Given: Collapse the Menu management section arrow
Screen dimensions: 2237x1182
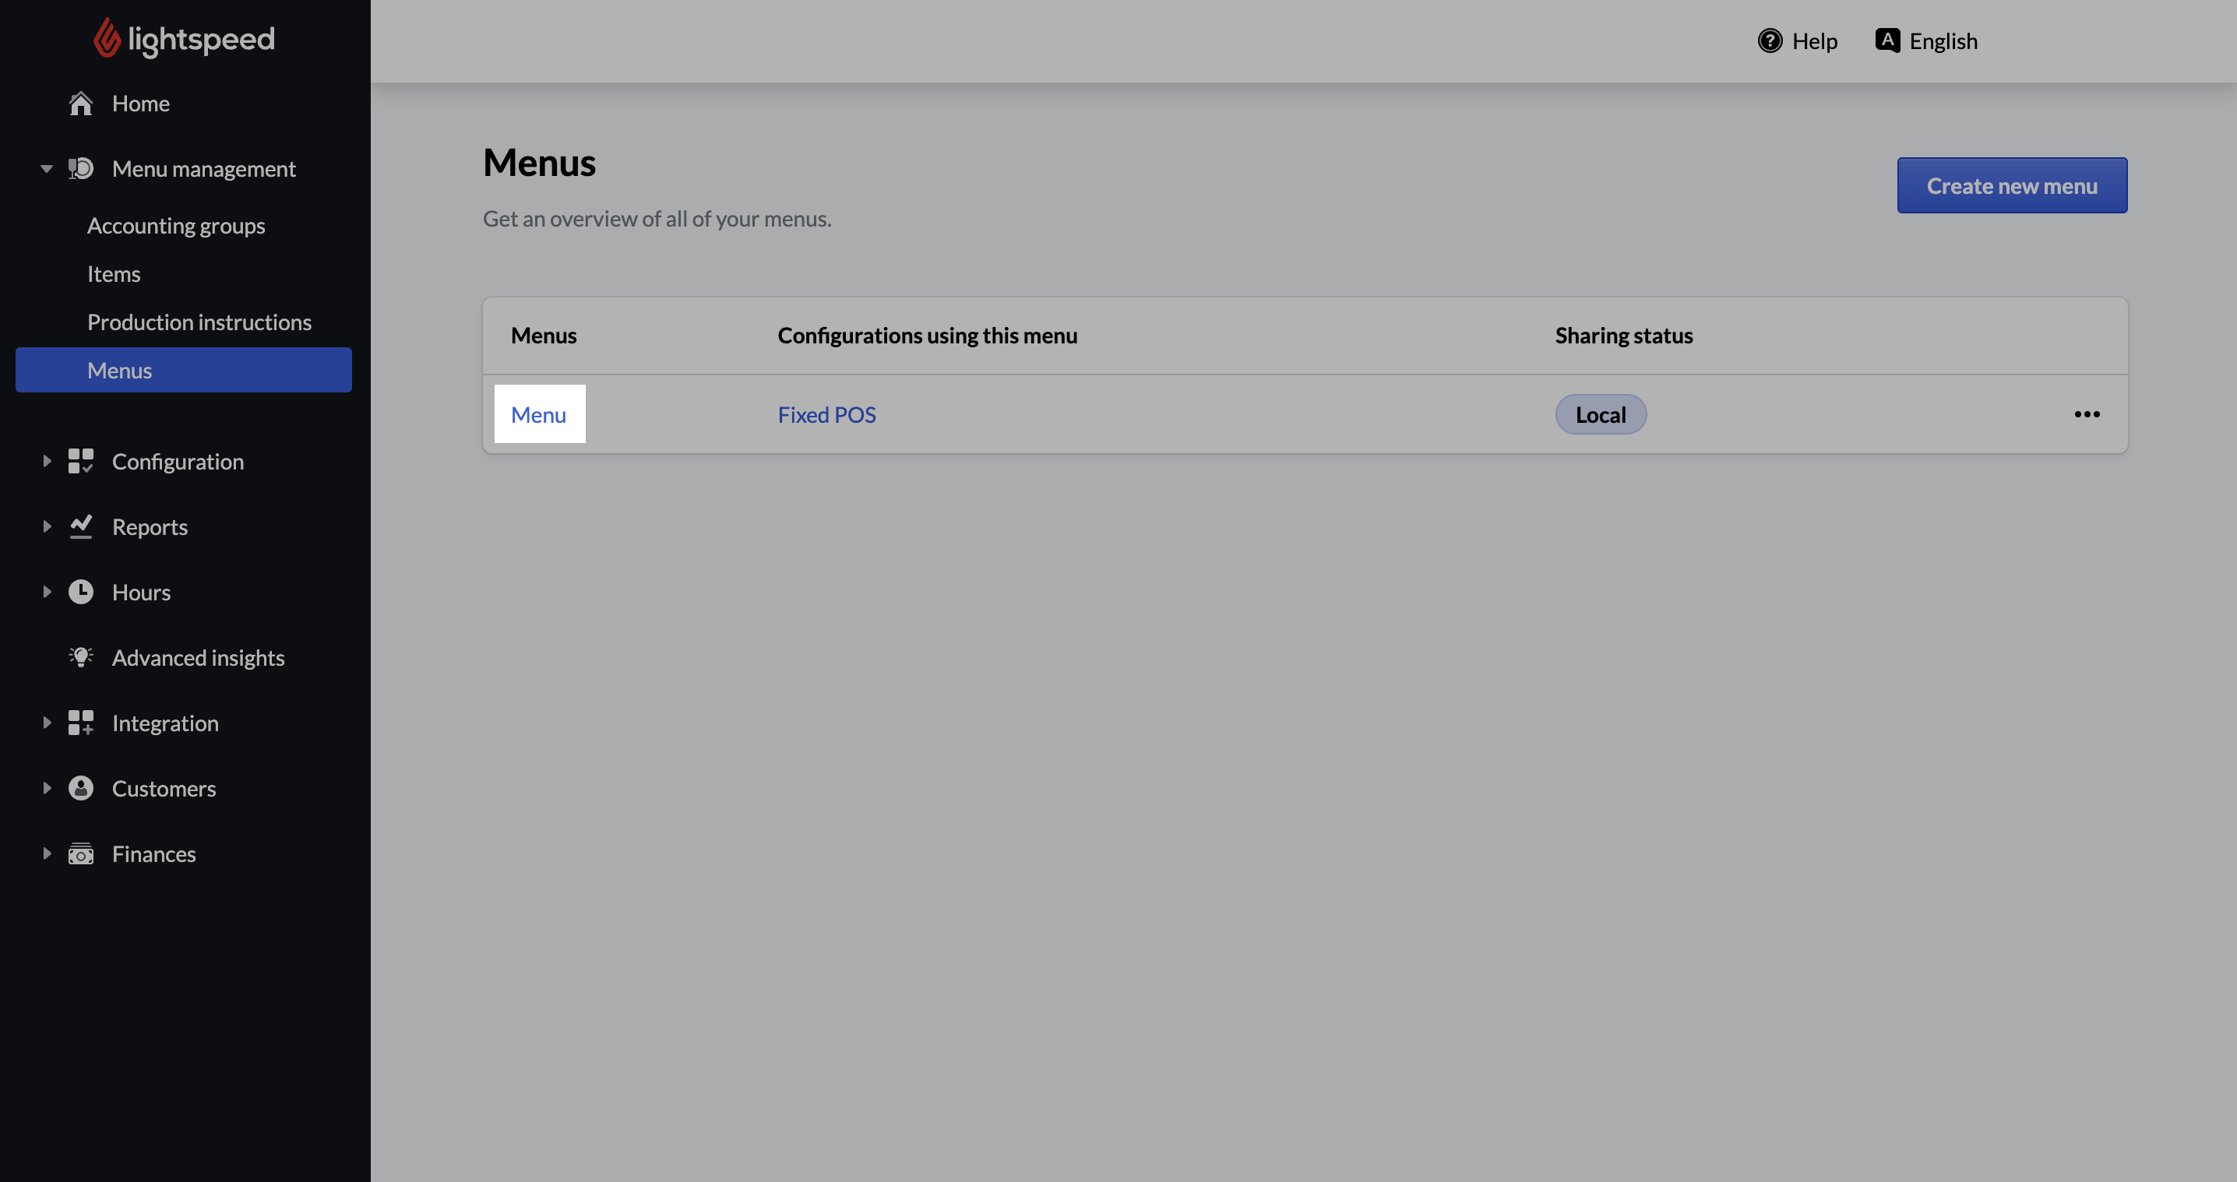Looking at the screenshot, I should [47, 168].
